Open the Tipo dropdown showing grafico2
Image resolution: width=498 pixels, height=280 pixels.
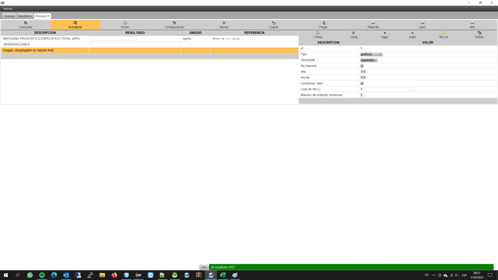click(371, 54)
